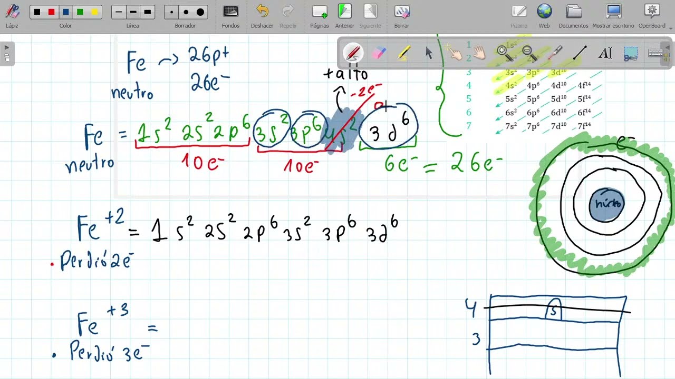Select the blue pen color
This screenshot has width=675, height=379.
65,12
